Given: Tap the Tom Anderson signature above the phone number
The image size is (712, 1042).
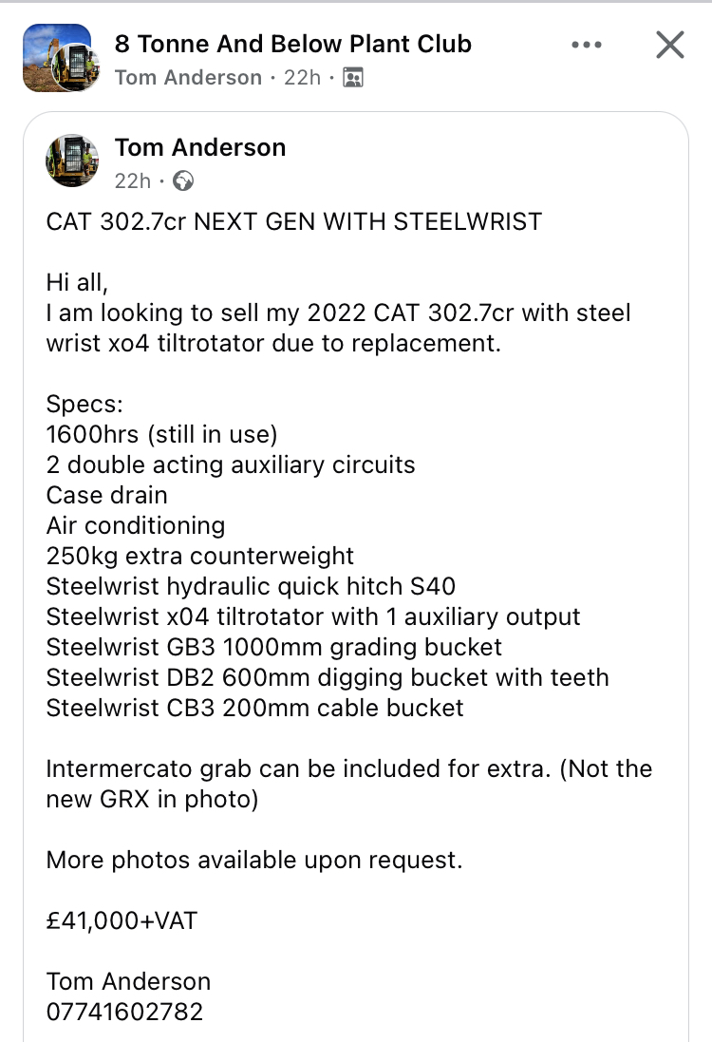Looking at the screenshot, I should pos(128,981).
